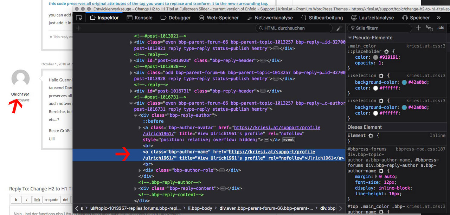Expand the odd post-1013928 reply div node
450x215 pixels.
(131, 73)
